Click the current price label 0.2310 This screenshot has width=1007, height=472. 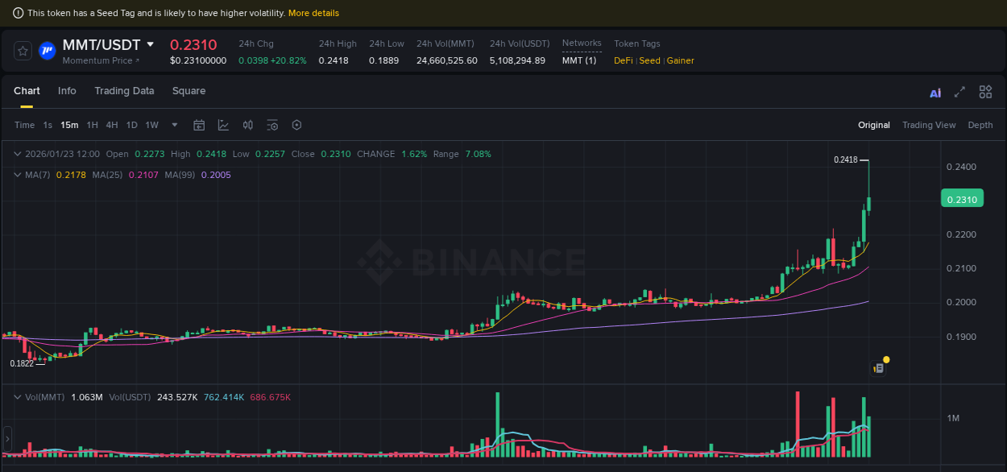[x=962, y=197]
